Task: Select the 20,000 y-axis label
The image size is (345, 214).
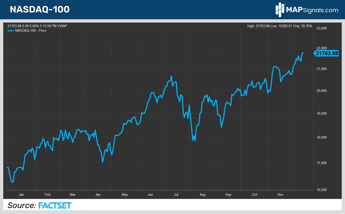Action: tap(321, 91)
